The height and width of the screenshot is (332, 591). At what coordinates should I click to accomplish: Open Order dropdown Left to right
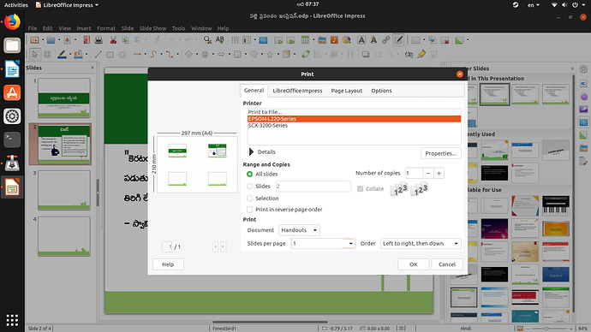click(x=421, y=244)
